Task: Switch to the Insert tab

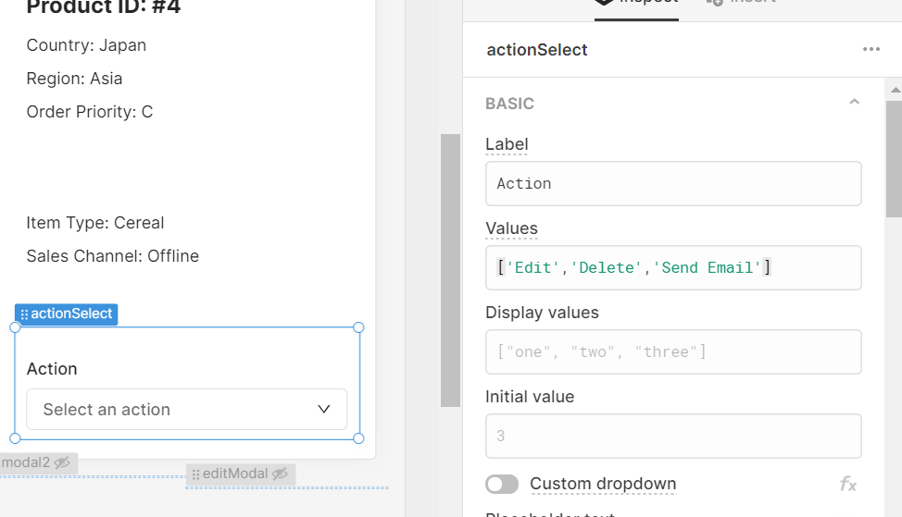Action: pyautogui.click(x=742, y=4)
